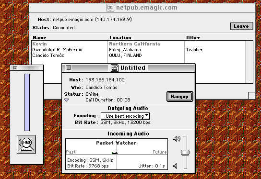261x179 pixels.
Task: Click the Other column header
Action: (193, 37)
